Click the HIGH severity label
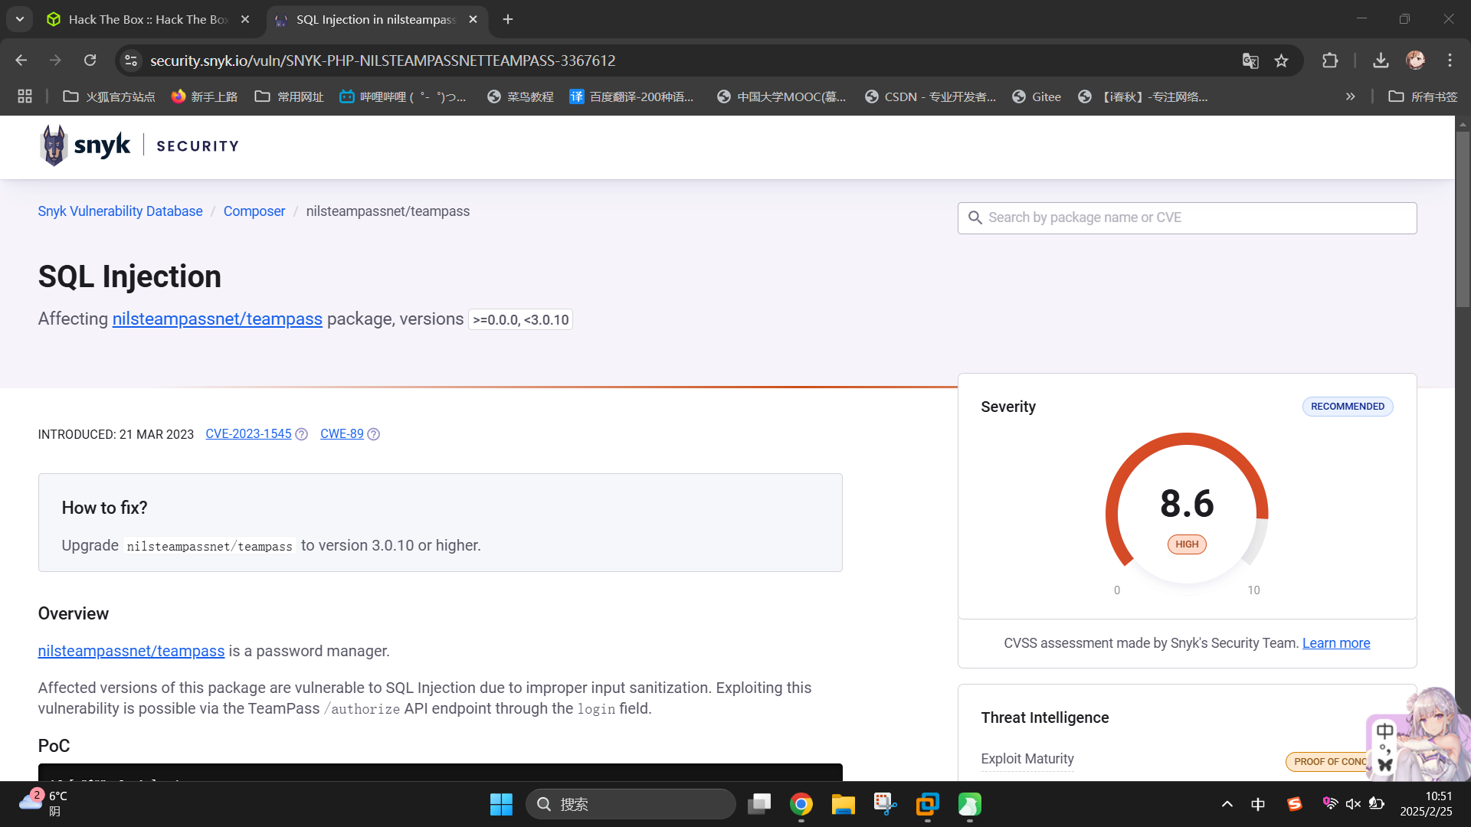 (x=1187, y=544)
